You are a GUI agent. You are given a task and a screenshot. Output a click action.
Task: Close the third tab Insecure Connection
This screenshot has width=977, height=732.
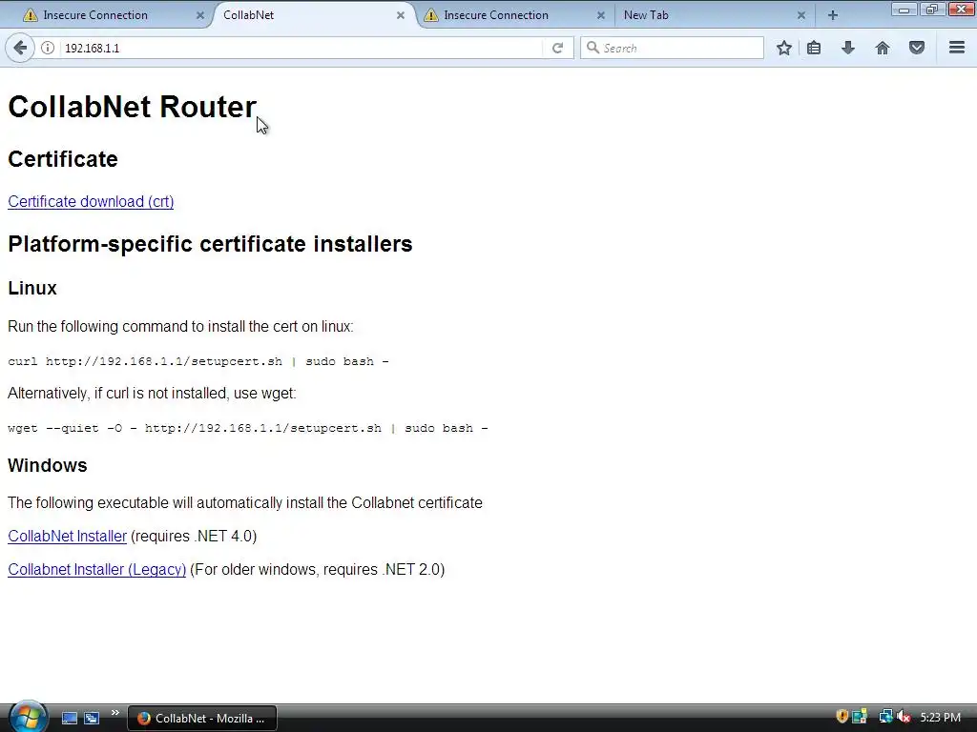click(x=601, y=15)
